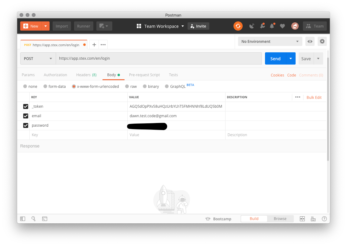
Task: Open the Send button dropdown arrow
Action: click(x=291, y=58)
